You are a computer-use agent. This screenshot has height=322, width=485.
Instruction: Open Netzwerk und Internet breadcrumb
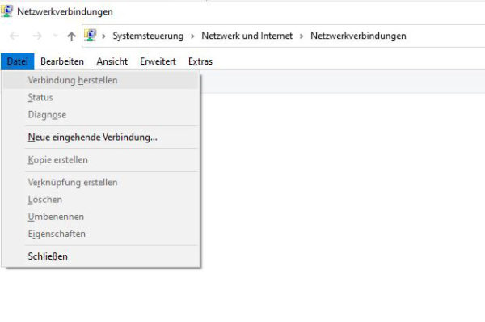pyautogui.click(x=247, y=36)
